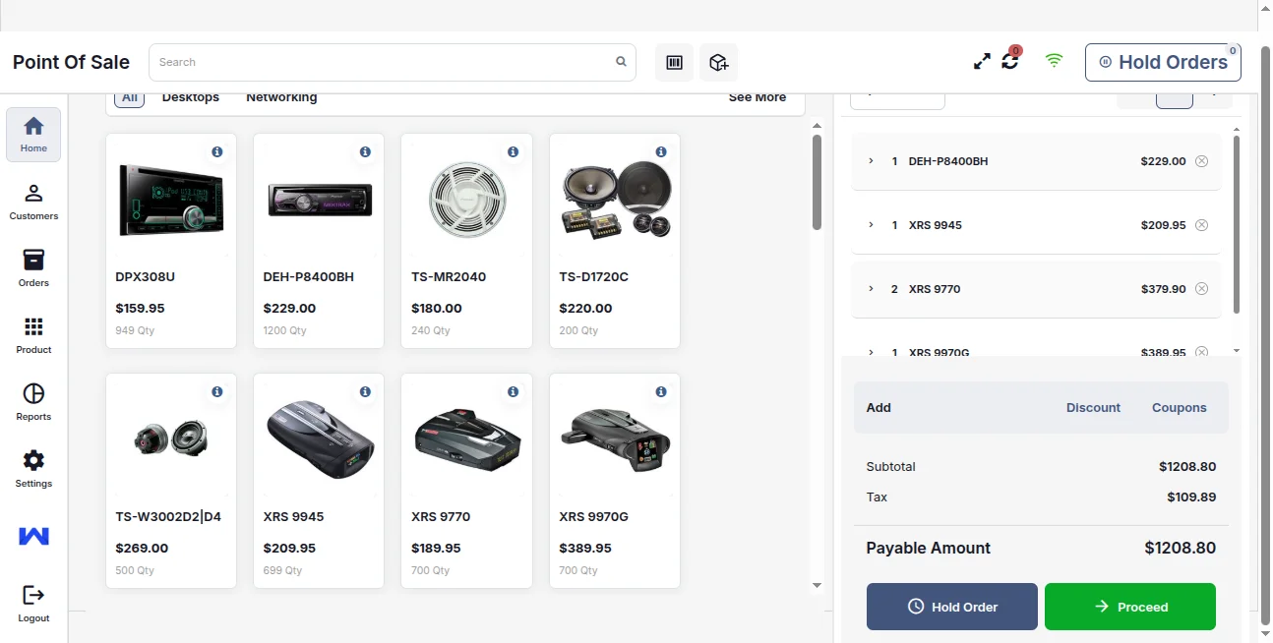The width and height of the screenshot is (1273, 643).
Task: Click the Hold Orders button
Action: pos(1163,62)
